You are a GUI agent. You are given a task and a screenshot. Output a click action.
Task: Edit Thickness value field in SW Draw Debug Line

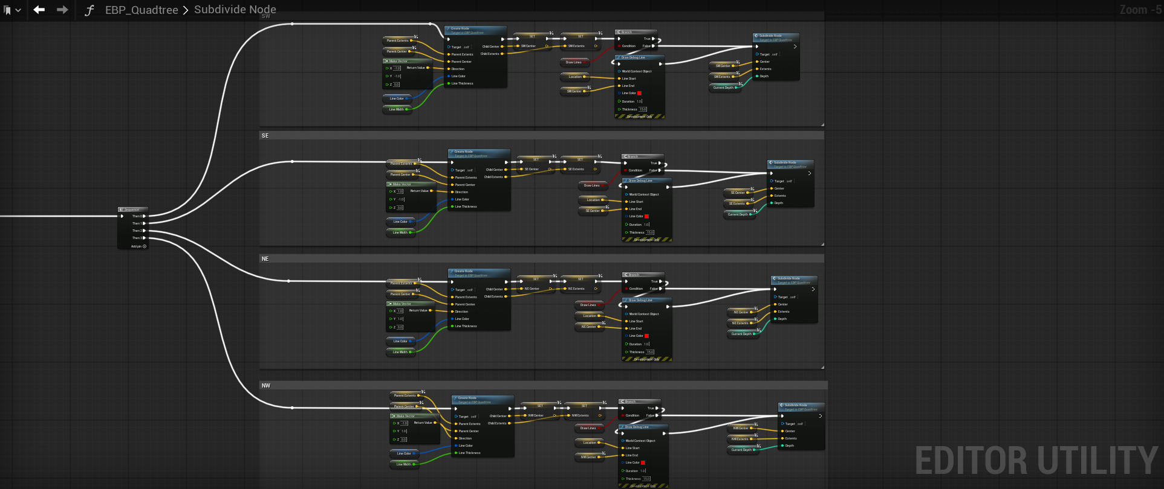[643, 109]
